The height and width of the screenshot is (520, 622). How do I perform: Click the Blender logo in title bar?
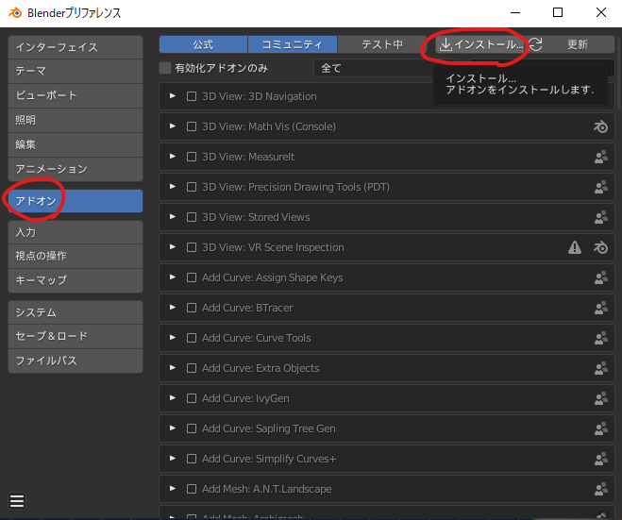click(x=15, y=12)
